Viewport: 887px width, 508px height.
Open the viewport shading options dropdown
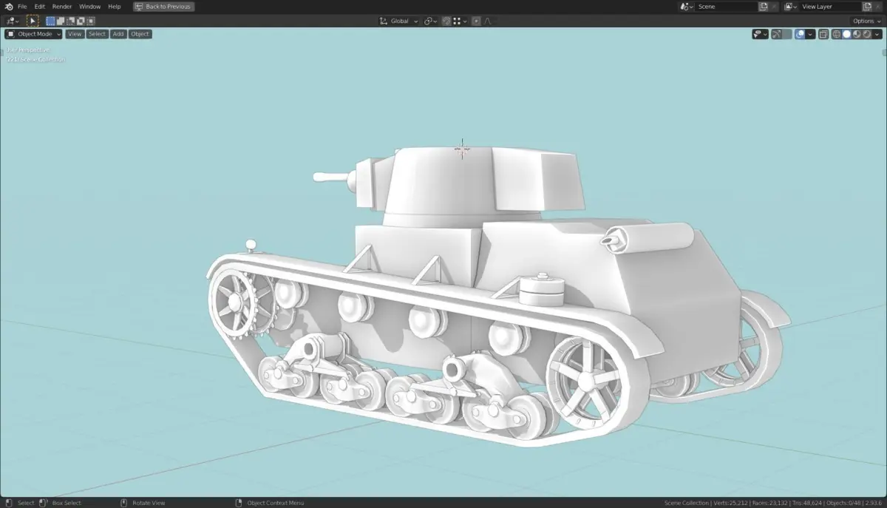[x=877, y=34]
